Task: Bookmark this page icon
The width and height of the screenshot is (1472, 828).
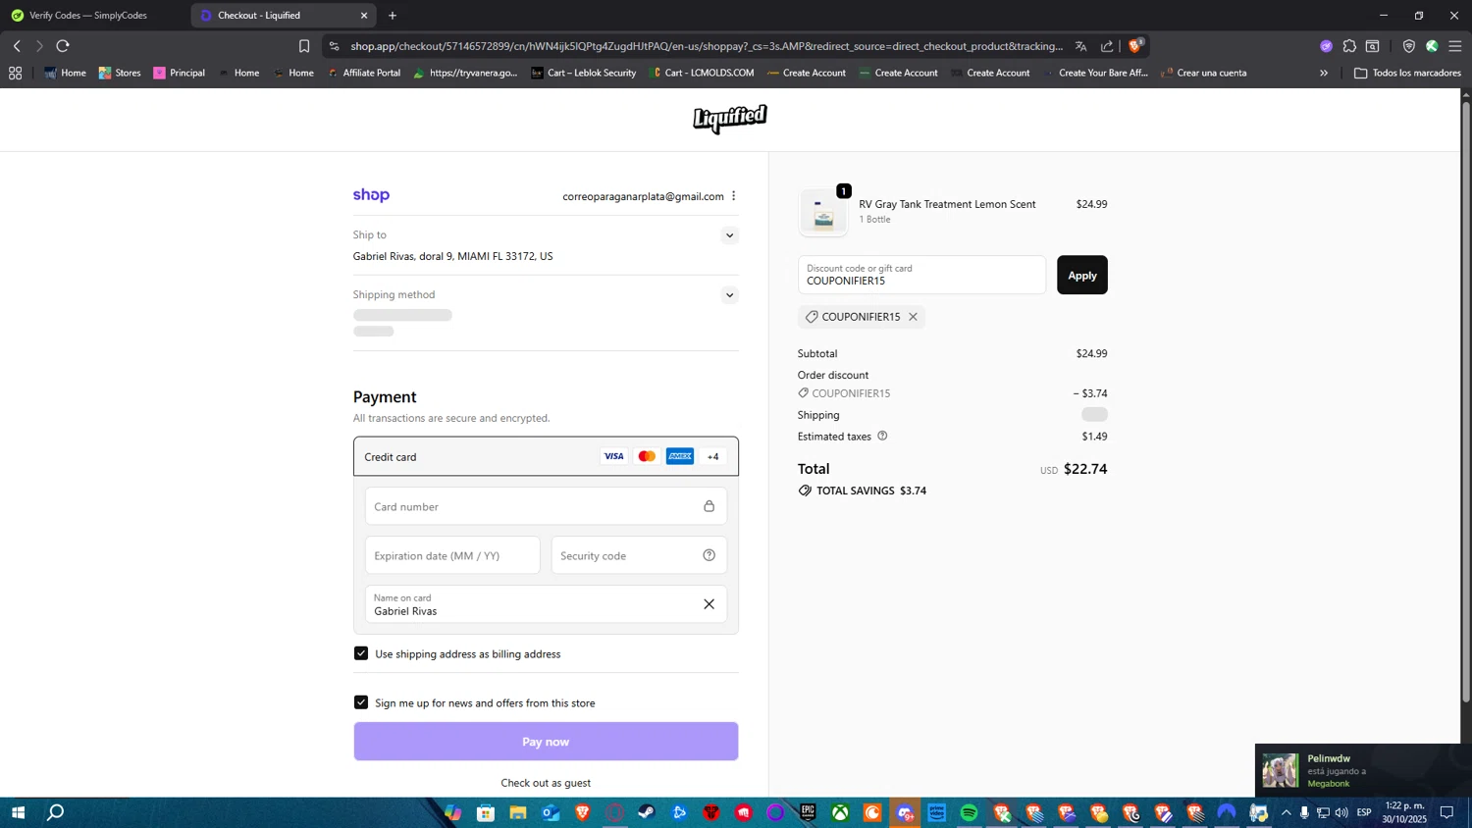Action: coord(304,46)
